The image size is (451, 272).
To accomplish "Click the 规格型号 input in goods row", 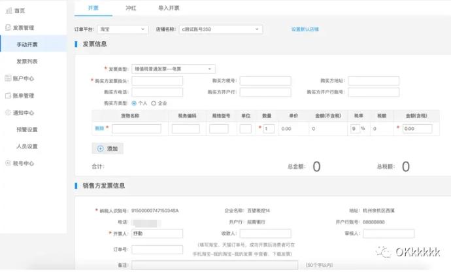I will [219, 129].
